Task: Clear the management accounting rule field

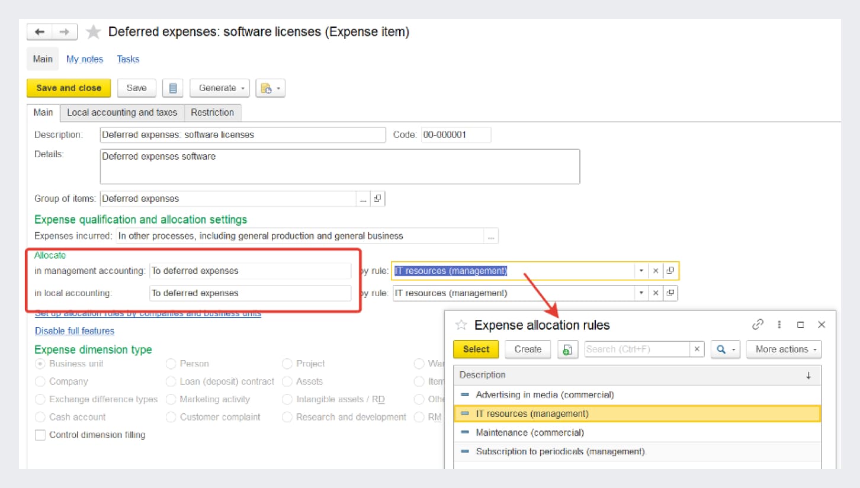Action: click(656, 271)
